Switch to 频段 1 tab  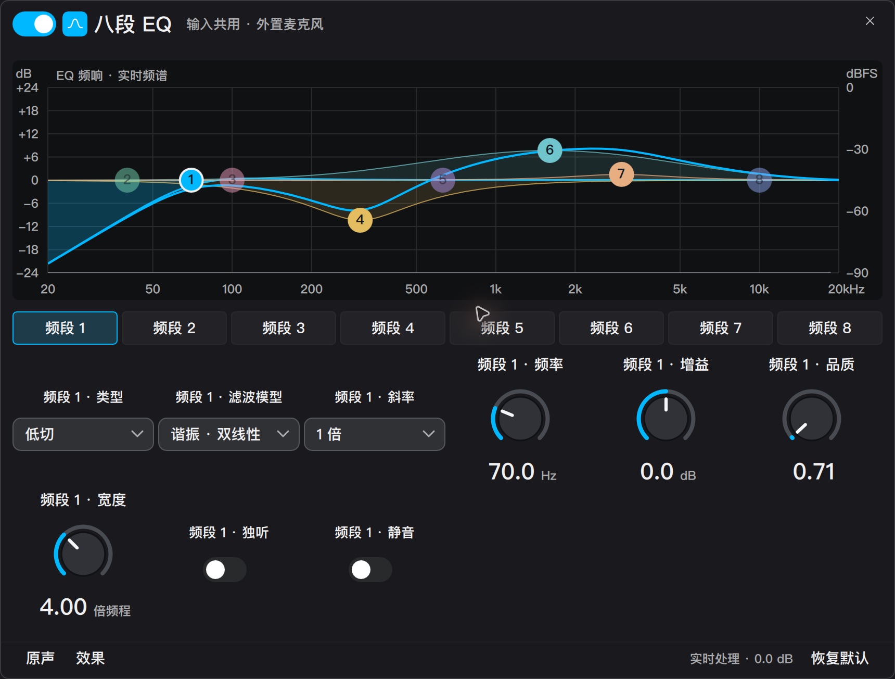pos(65,328)
